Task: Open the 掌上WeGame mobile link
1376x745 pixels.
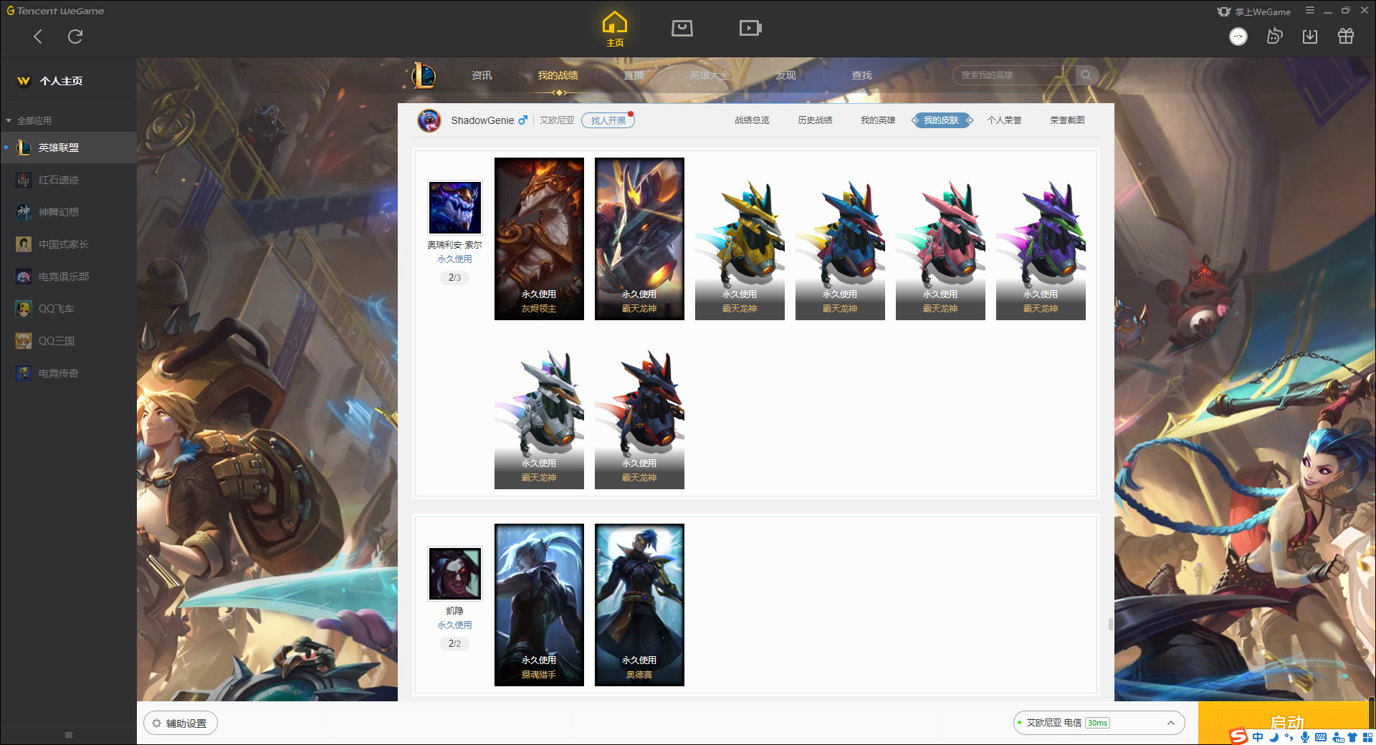Action: (x=1254, y=11)
